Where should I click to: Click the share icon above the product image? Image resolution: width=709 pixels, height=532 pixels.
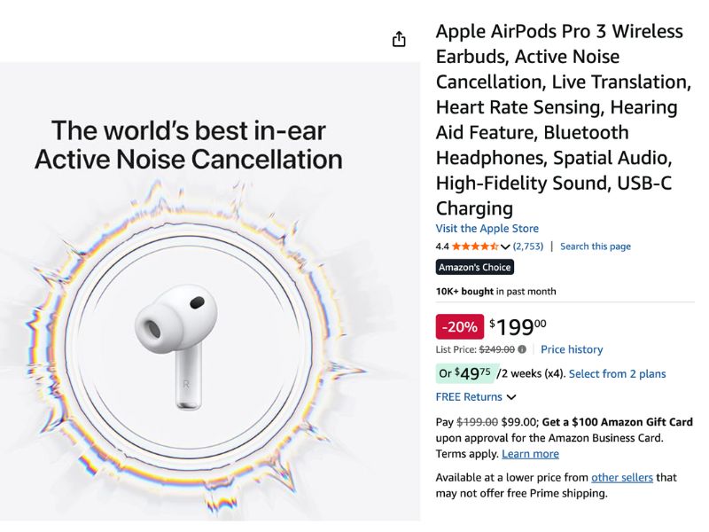click(399, 39)
